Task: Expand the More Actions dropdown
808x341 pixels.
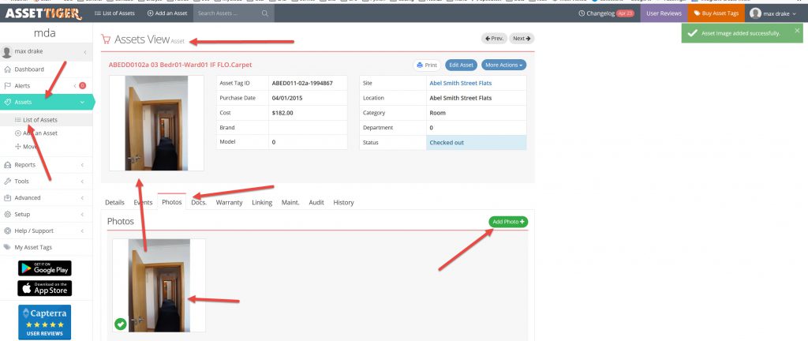Action: (x=504, y=65)
